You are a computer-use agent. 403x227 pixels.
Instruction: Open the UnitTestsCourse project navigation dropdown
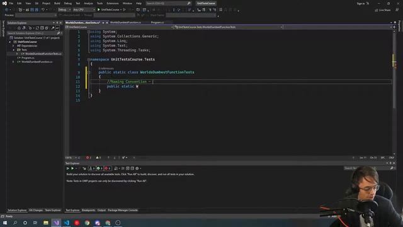[119, 27]
